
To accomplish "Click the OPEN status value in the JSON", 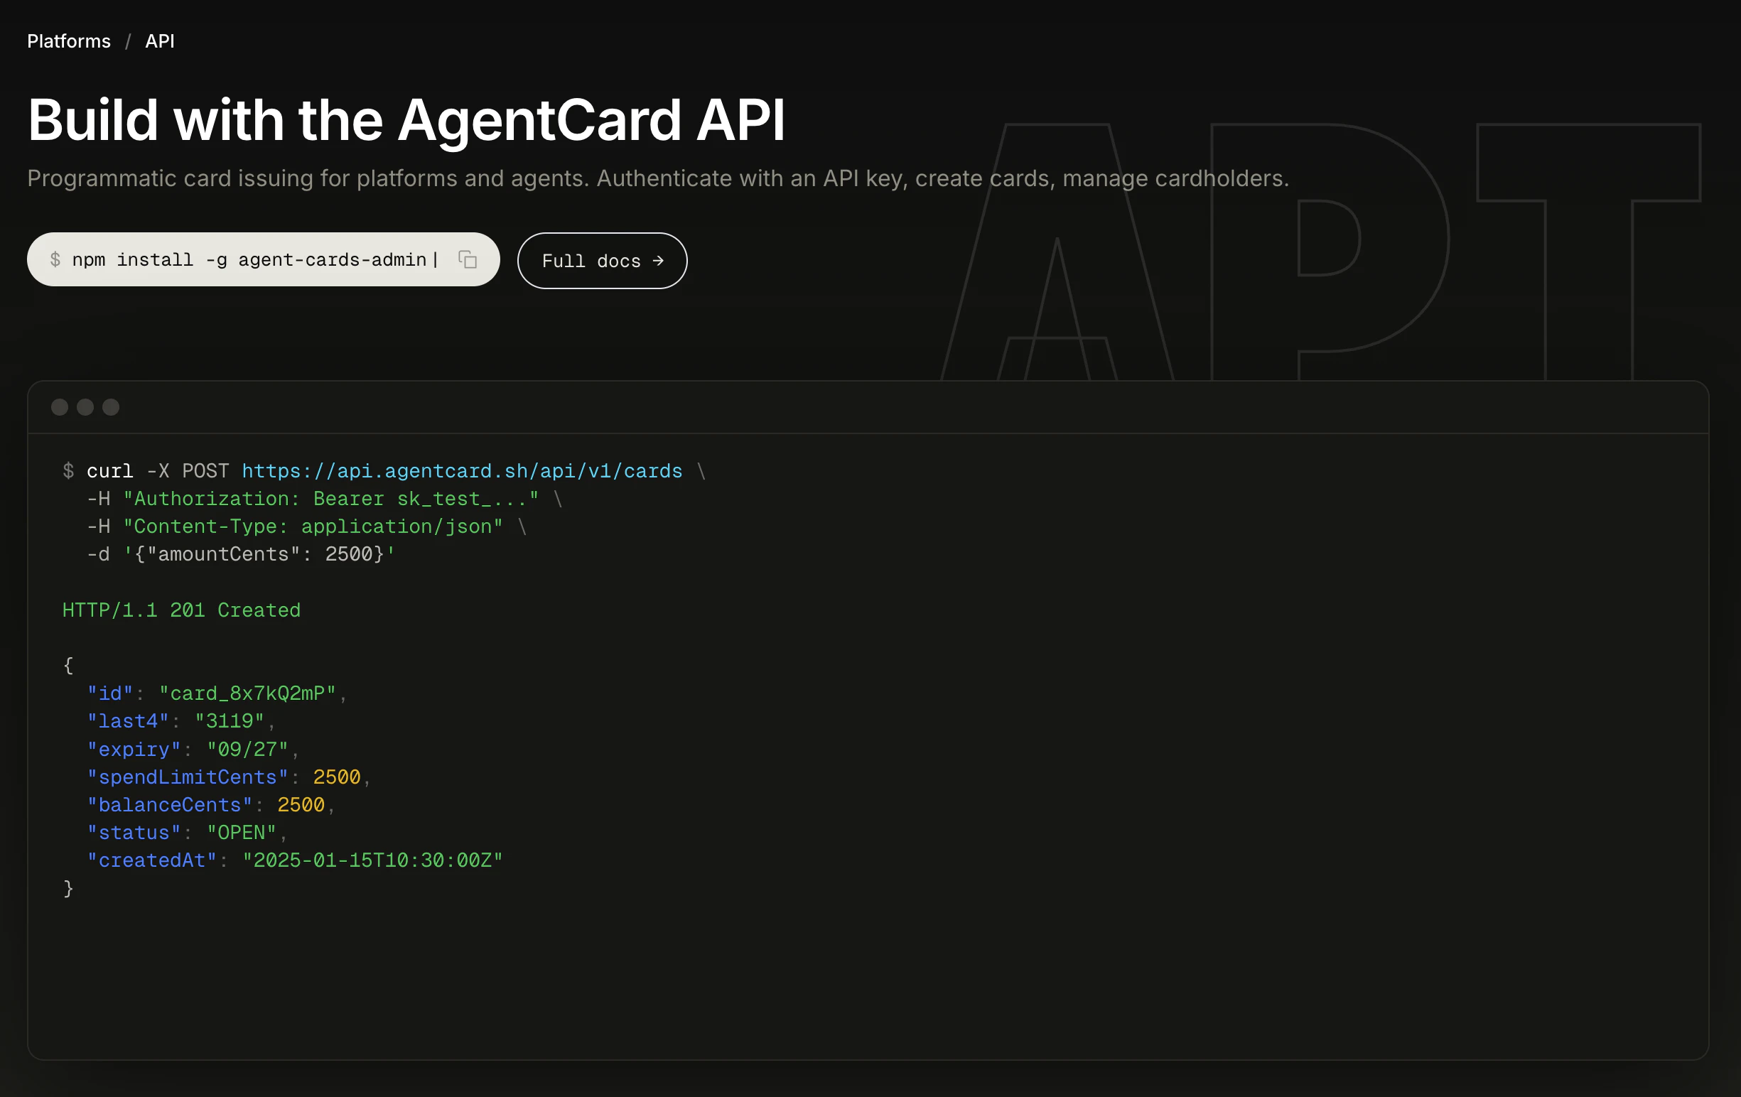I will [x=242, y=832].
